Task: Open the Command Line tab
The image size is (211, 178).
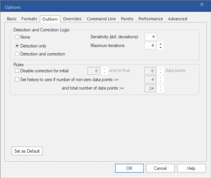Action: pos(101,19)
